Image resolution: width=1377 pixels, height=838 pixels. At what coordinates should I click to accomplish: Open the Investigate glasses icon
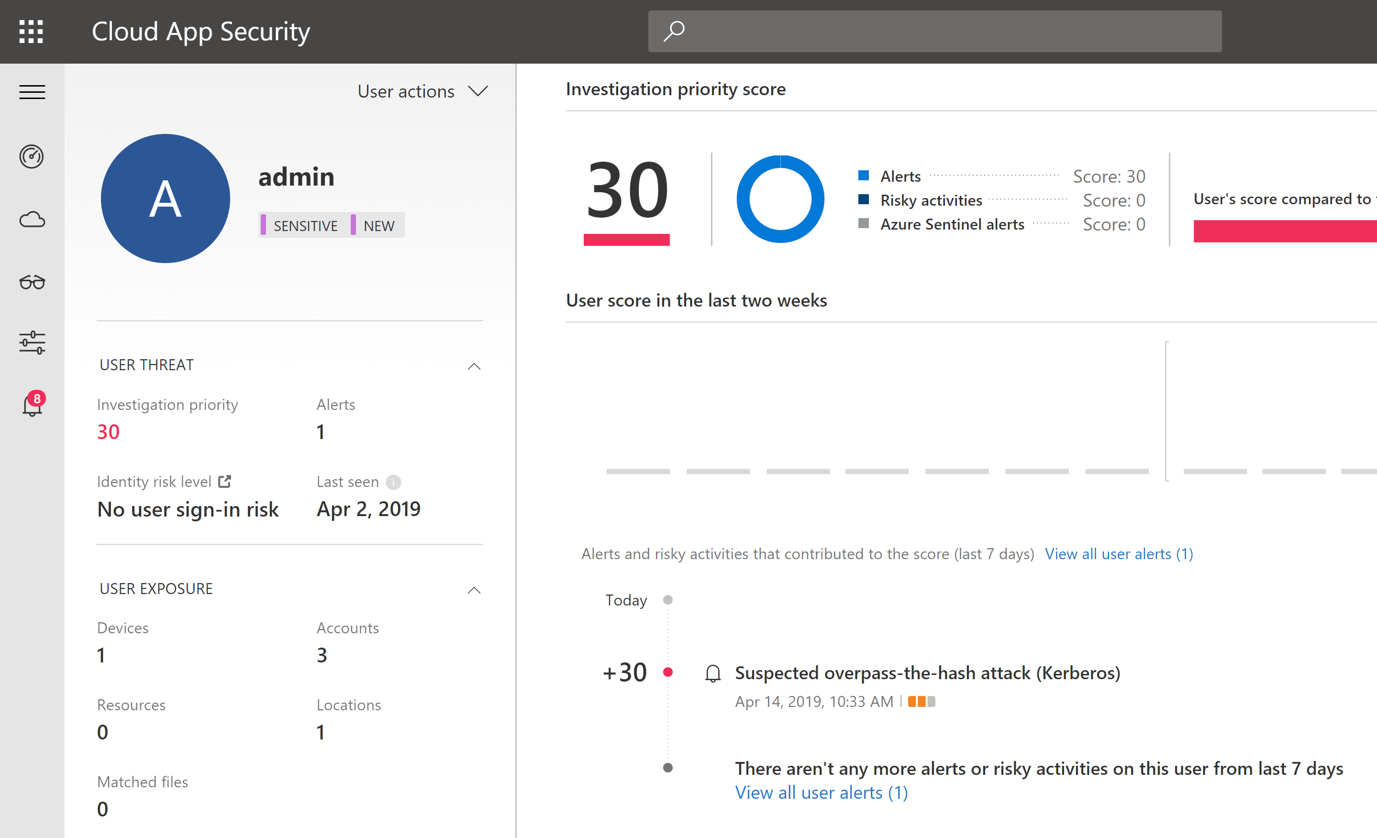point(32,282)
